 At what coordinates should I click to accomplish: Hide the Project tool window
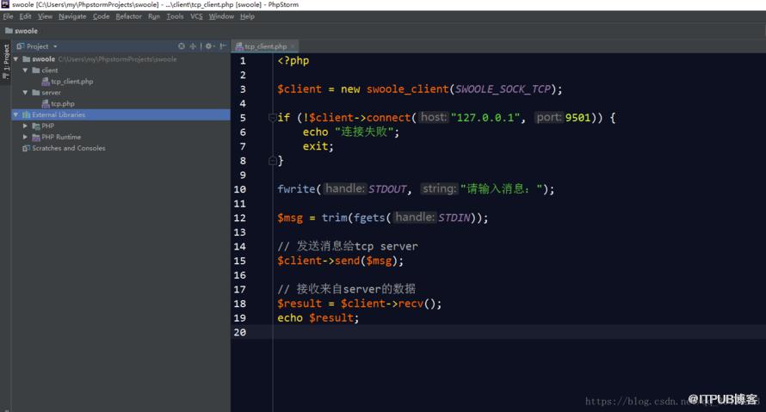click(223, 46)
